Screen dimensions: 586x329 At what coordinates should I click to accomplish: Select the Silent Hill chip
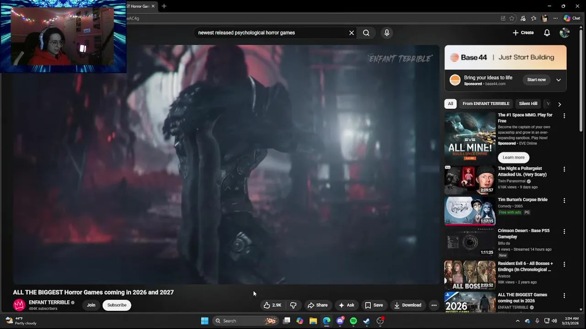(x=528, y=104)
